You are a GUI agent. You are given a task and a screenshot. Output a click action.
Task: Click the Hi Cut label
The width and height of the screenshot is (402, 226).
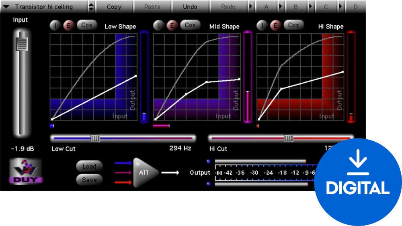point(218,149)
